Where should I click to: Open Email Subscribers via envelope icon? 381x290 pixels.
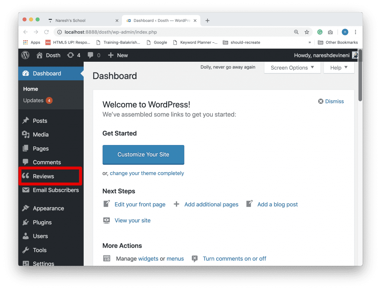pyautogui.click(x=26, y=190)
